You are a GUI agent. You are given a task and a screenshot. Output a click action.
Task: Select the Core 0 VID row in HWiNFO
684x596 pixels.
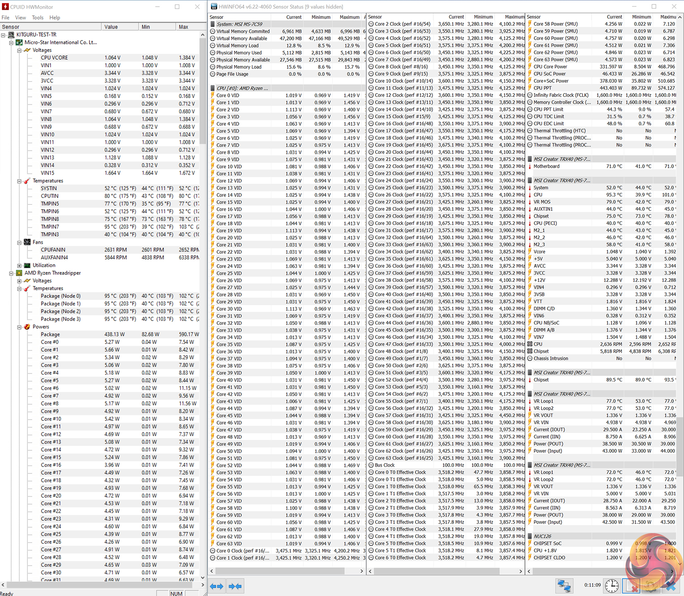click(x=287, y=96)
